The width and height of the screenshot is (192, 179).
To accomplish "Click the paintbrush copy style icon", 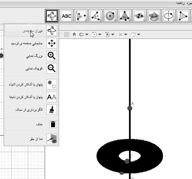I will coord(52,110).
